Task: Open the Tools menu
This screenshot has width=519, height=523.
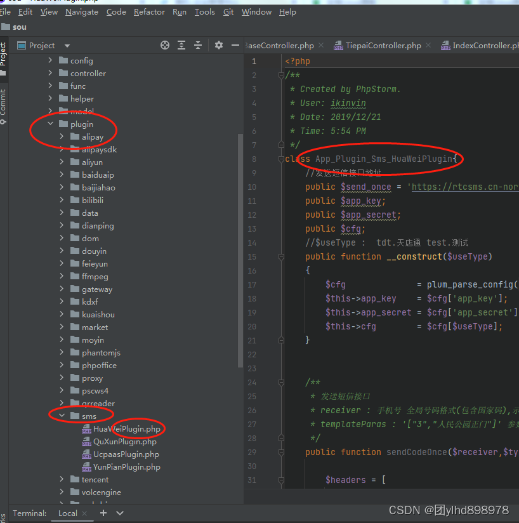Action: (205, 12)
